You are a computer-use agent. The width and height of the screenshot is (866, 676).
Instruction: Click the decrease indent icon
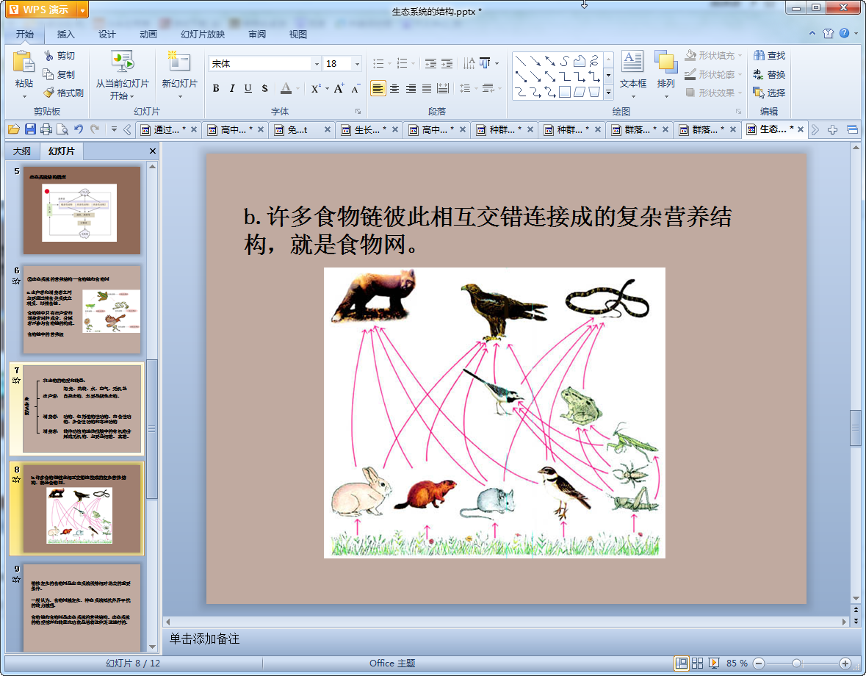[430, 63]
